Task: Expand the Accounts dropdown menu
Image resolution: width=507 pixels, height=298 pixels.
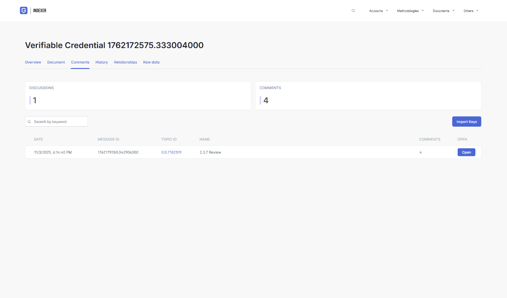Action: 378,11
